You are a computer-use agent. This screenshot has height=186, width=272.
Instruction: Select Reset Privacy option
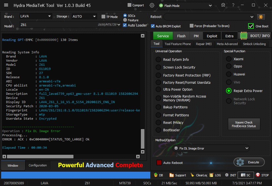[x=158, y=122]
